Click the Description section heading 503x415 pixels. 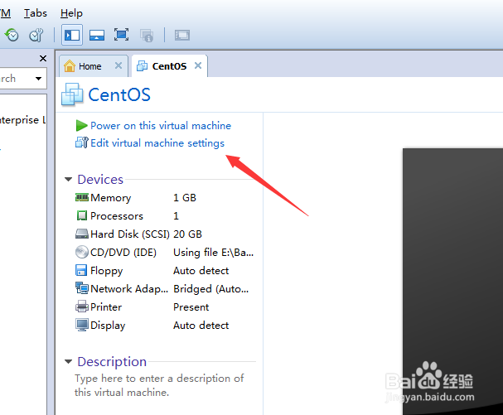click(x=112, y=362)
